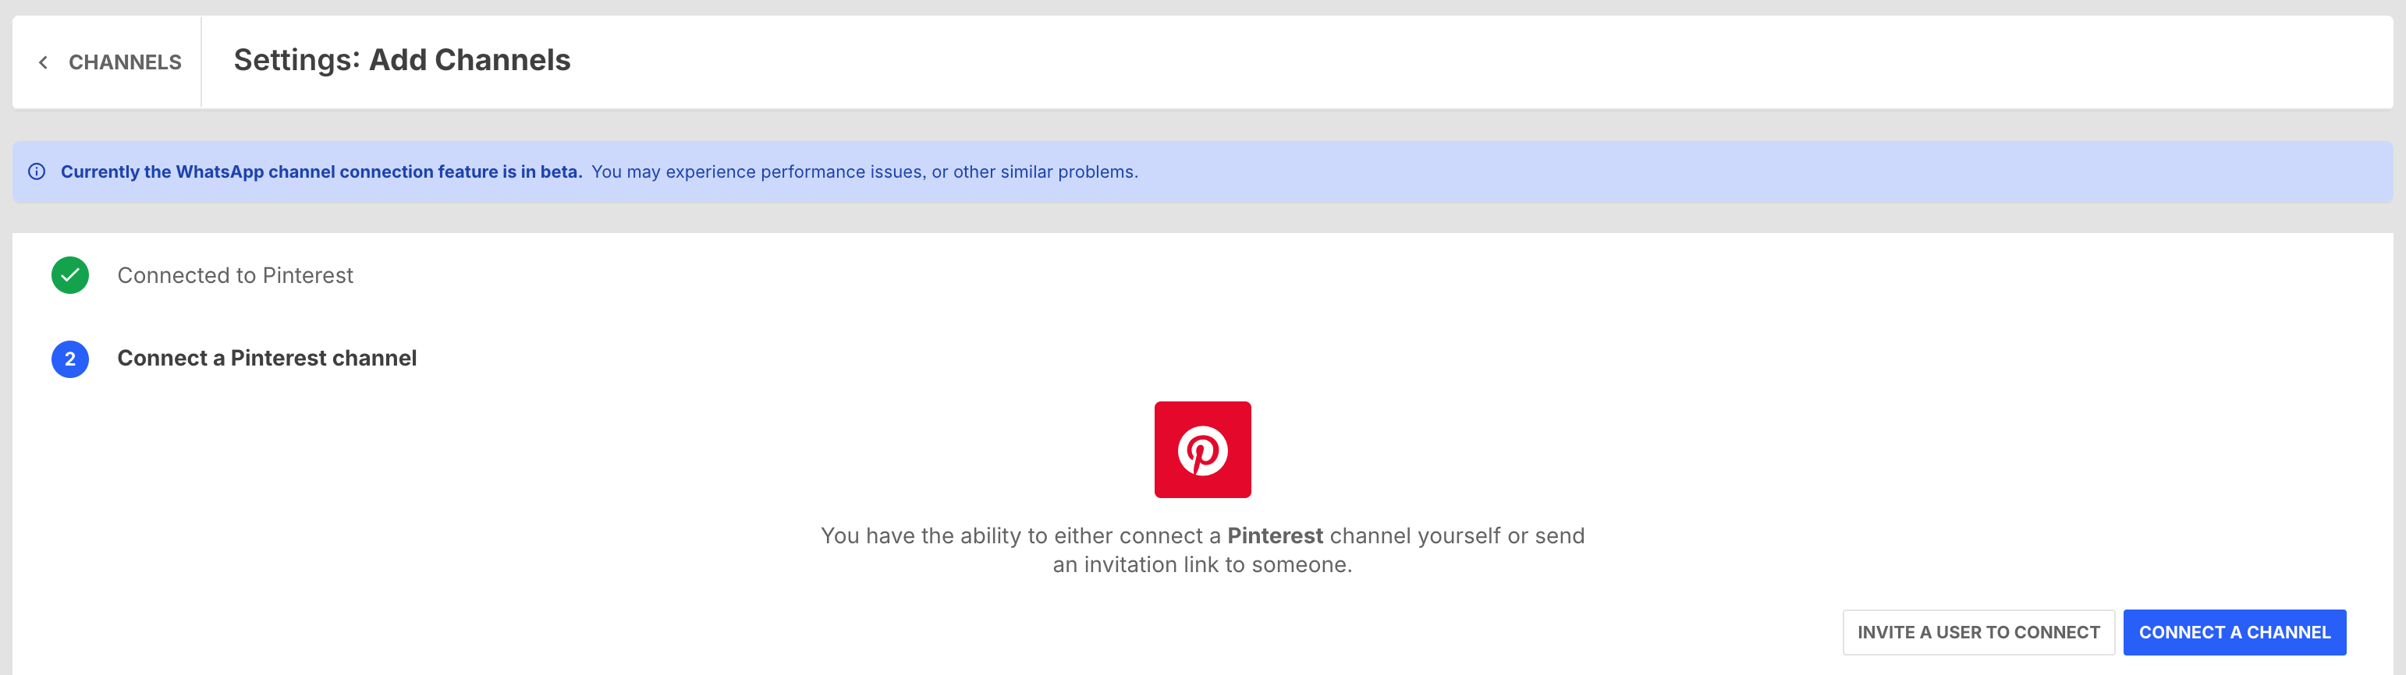Viewport: 2406px width, 675px height.
Task: Click the Pinterest connection description paragraph
Action: 1202,550
